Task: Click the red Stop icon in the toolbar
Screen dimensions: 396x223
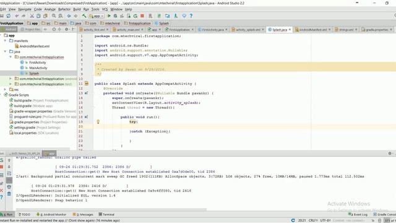Action: pos(142,16)
